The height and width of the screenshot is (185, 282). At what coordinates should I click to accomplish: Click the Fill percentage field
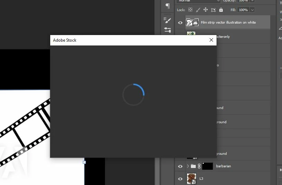click(243, 10)
